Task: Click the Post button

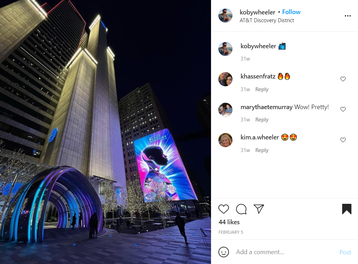Action: tap(345, 252)
